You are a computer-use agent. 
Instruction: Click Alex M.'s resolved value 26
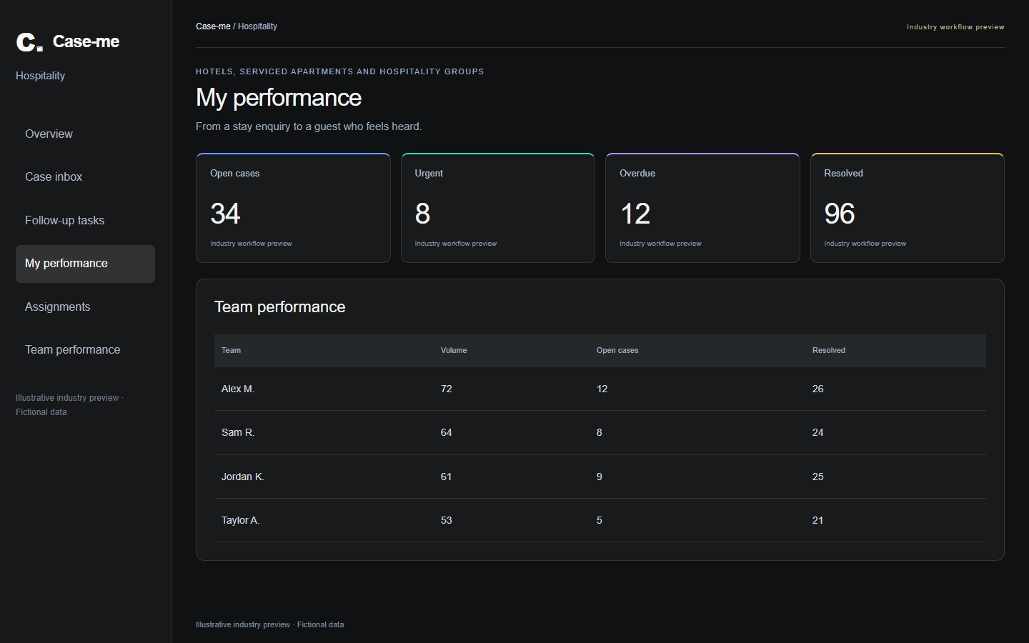(818, 389)
